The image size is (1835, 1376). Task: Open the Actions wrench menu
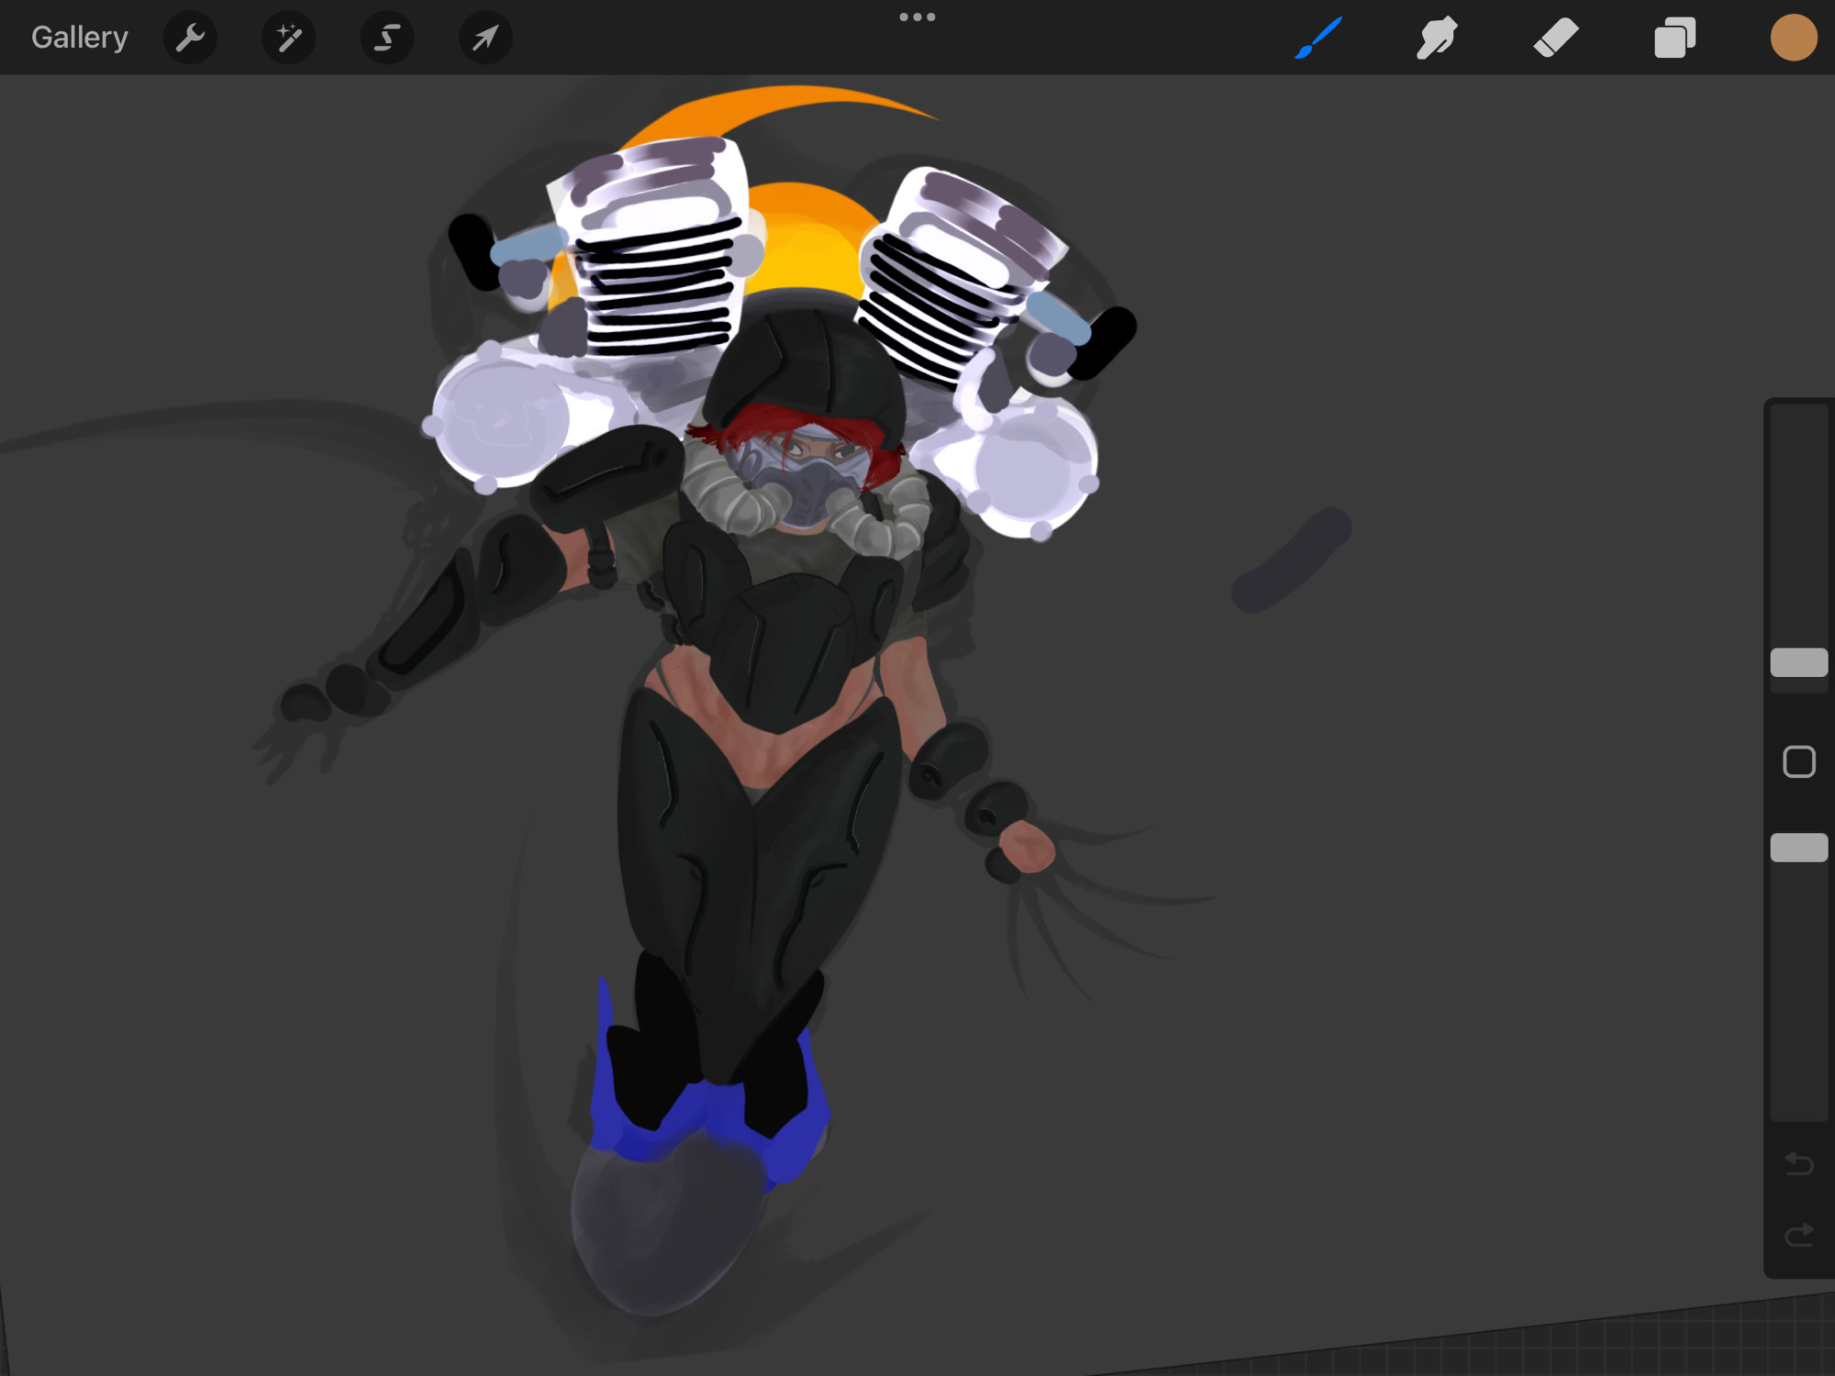[x=190, y=38]
